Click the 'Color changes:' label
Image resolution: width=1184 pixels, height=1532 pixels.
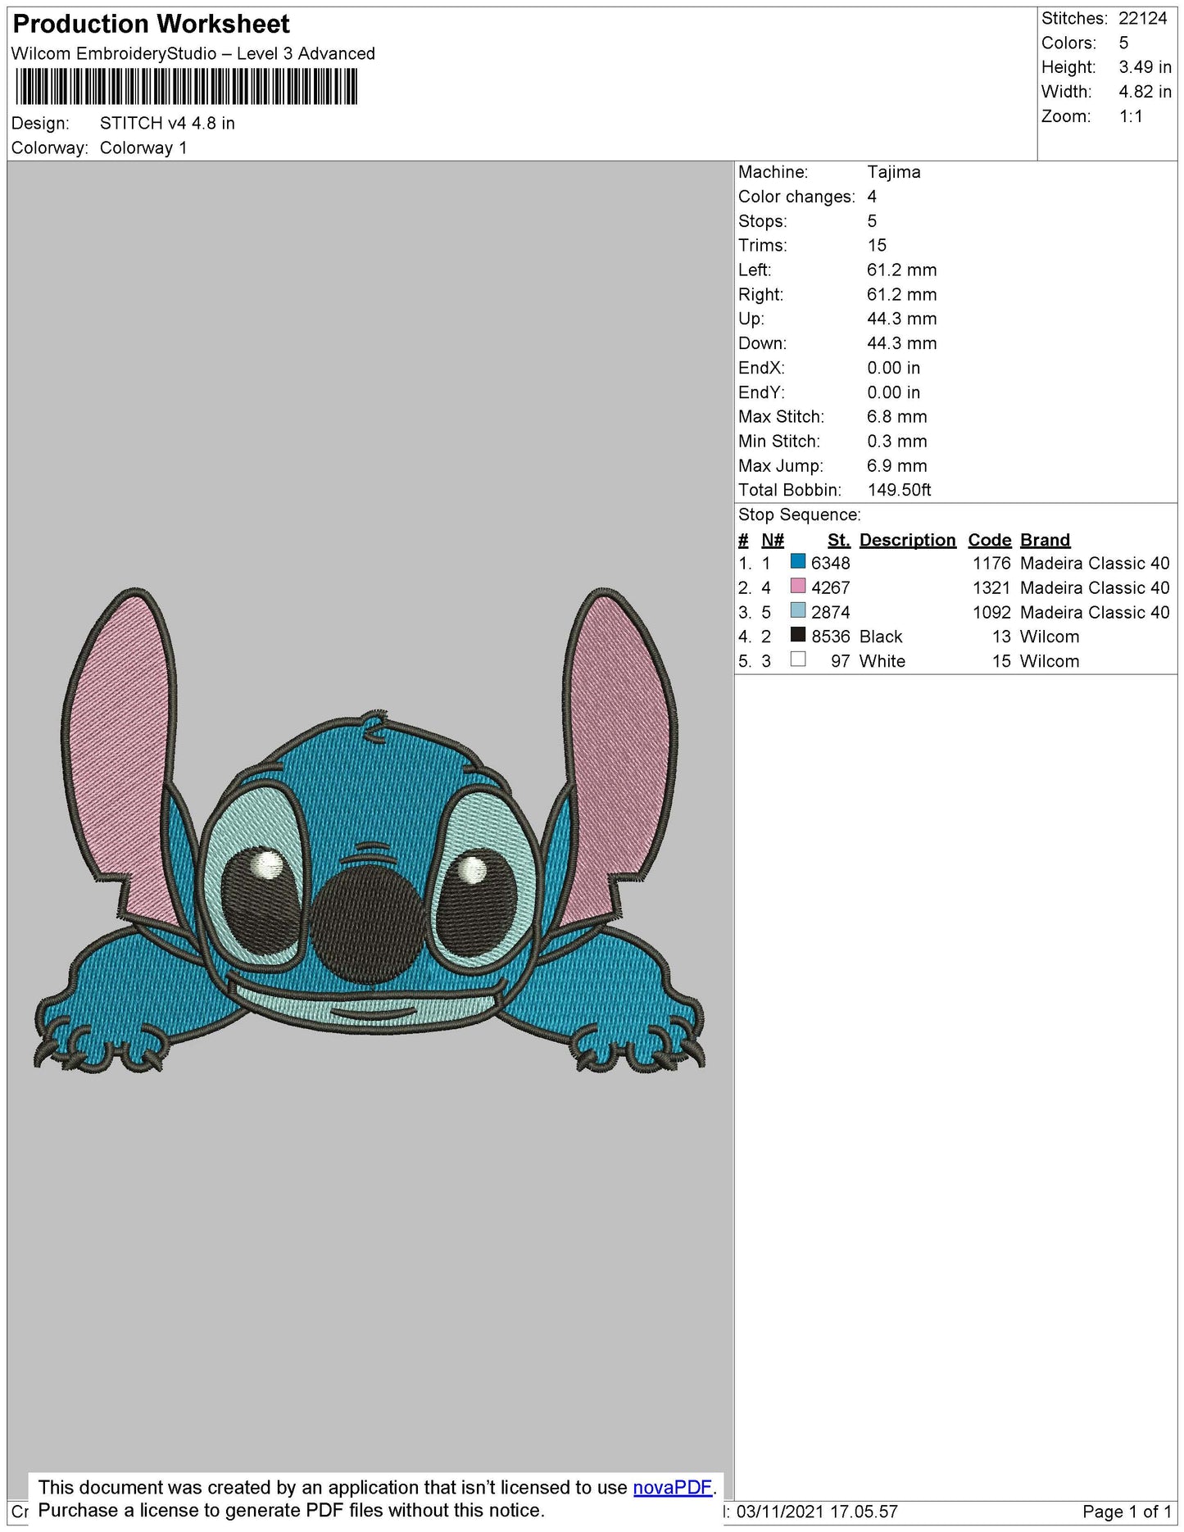point(796,197)
